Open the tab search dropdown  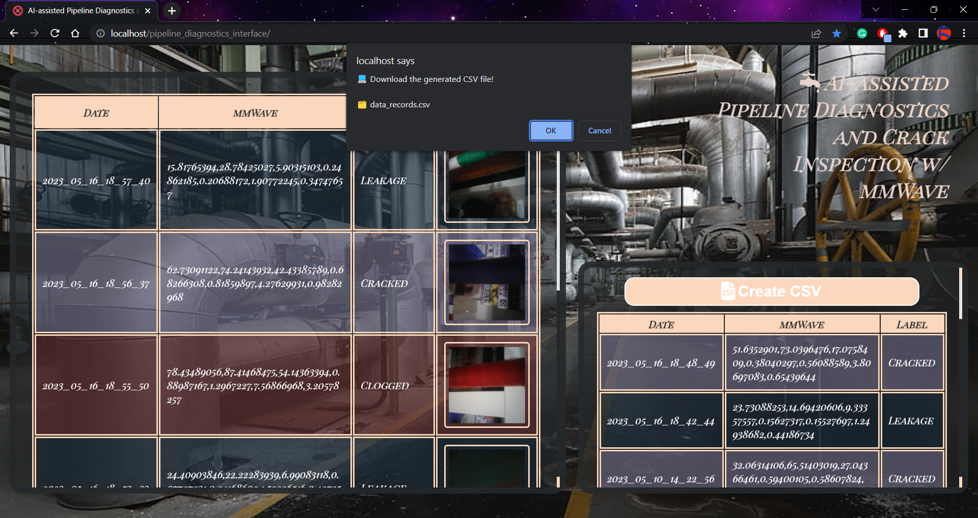876,9
